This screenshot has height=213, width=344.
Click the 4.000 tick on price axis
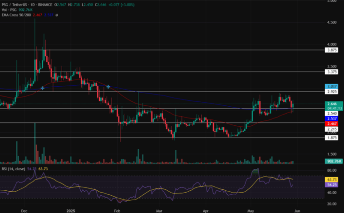332,45
